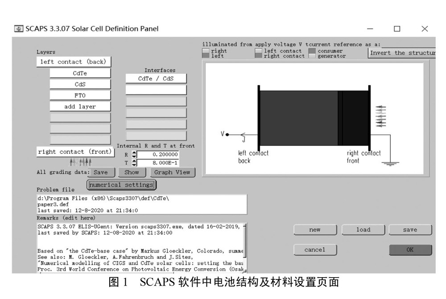Open numerical settings

click(x=121, y=185)
